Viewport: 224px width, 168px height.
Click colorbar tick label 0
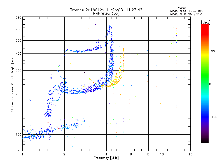coord(210,84)
